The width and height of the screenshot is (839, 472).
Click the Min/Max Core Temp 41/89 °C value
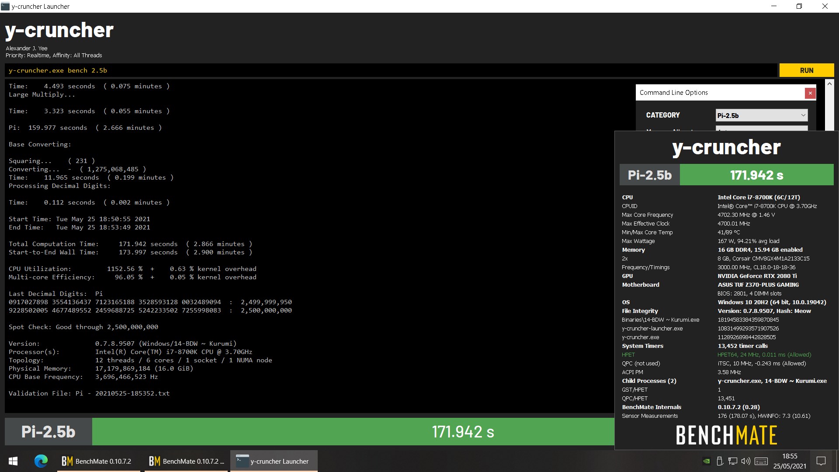click(x=728, y=232)
